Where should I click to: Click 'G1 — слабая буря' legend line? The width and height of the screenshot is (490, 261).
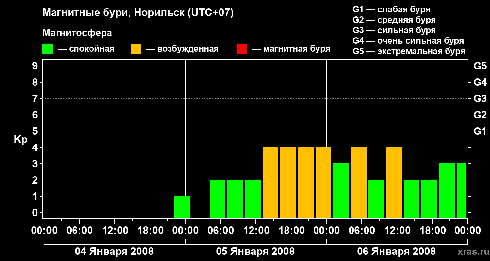(x=391, y=9)
